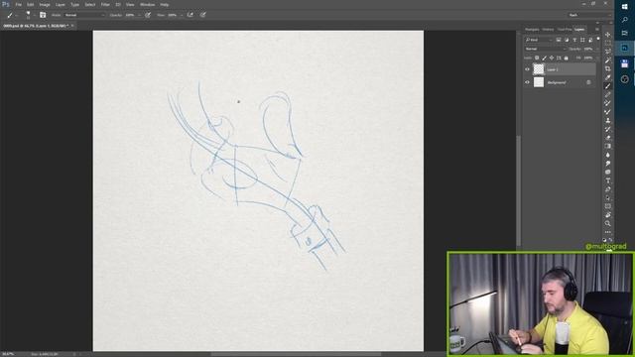Filter layers by smart objects icon
The image size is (635, 357).
590,40
